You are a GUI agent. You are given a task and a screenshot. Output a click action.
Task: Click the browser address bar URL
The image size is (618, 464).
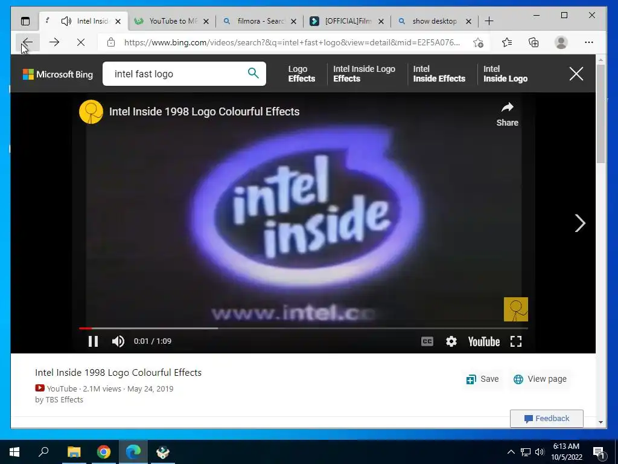(291, 42)
